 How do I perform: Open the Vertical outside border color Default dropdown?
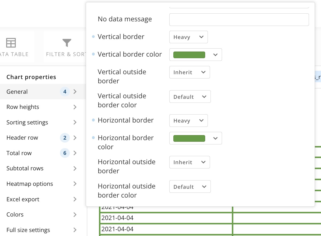(x=190, y=97)
